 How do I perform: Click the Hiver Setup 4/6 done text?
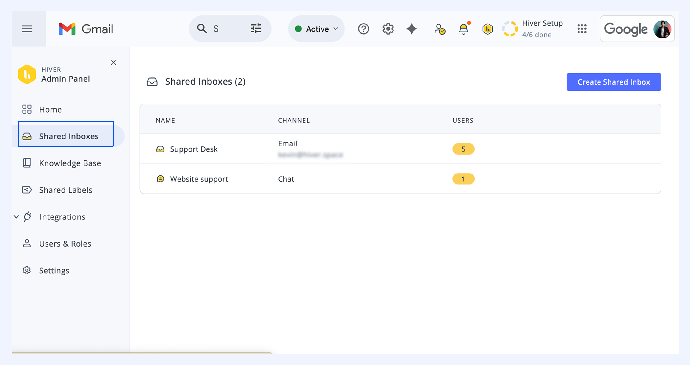[542, 29]
